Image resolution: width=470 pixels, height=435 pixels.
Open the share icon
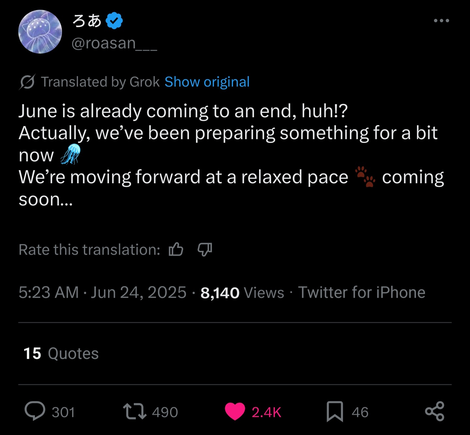tap(435, 411)
